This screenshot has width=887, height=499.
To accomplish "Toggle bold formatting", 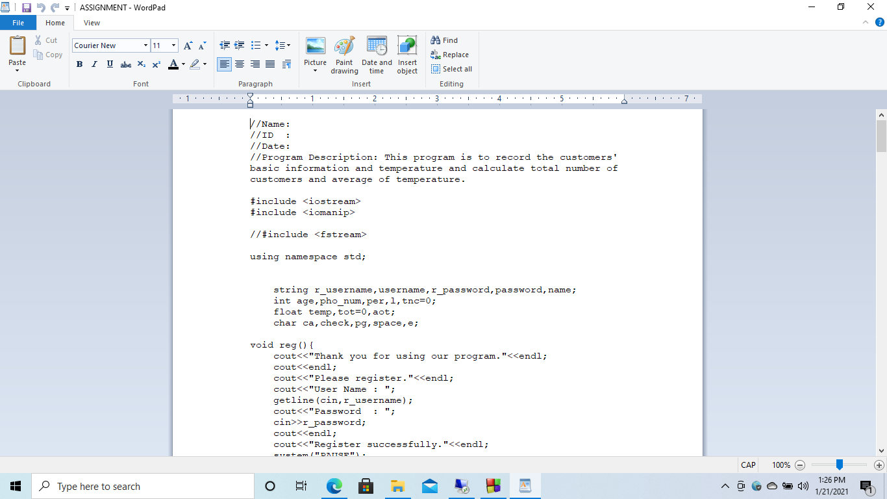I will [79, 64].
